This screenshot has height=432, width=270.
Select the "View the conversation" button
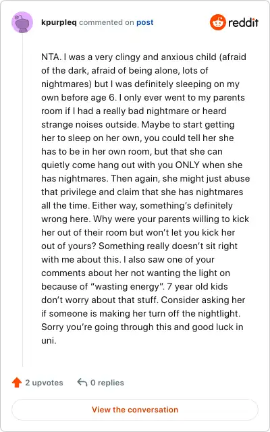[x=135, y=410]
